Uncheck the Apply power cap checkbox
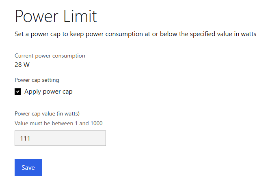 click(x=18, y=92)
